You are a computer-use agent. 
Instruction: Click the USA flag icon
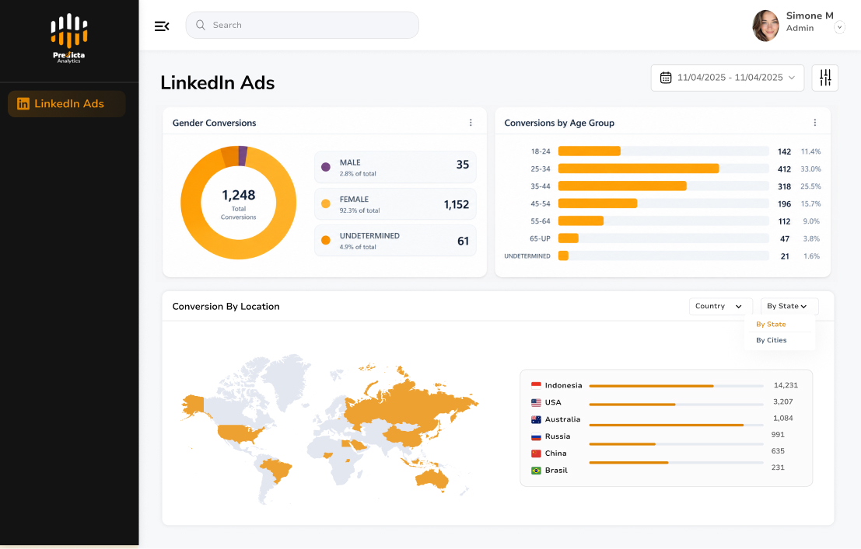[536, 402]
